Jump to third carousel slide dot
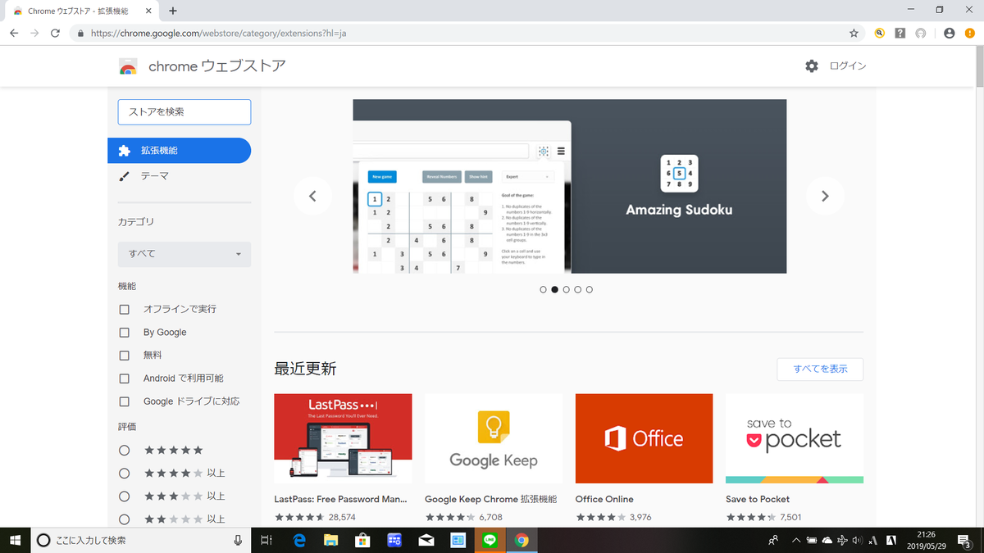 point(566,289)
